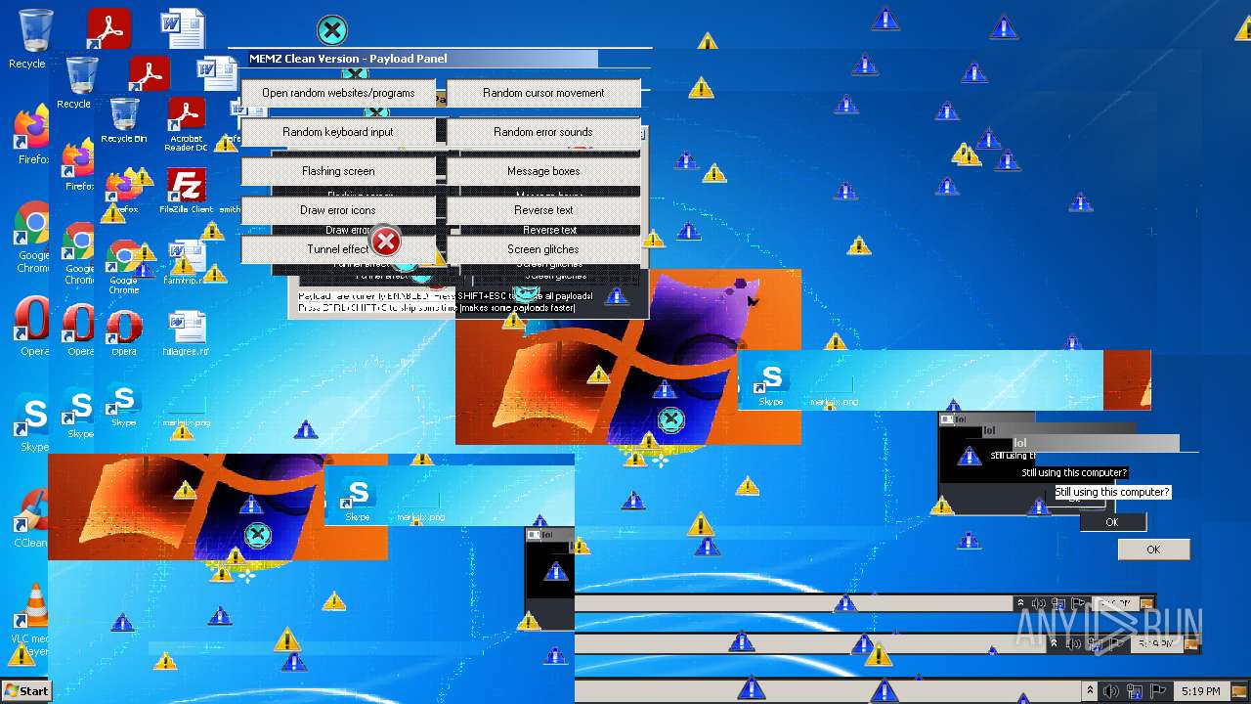Open the CCleaner desktop shortcut

(31, 518)
